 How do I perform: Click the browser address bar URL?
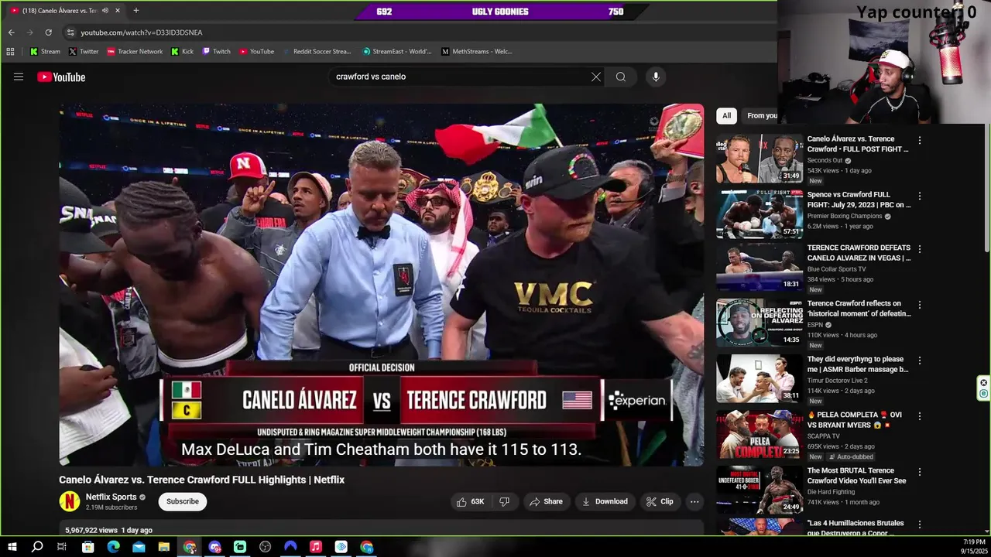142,32
